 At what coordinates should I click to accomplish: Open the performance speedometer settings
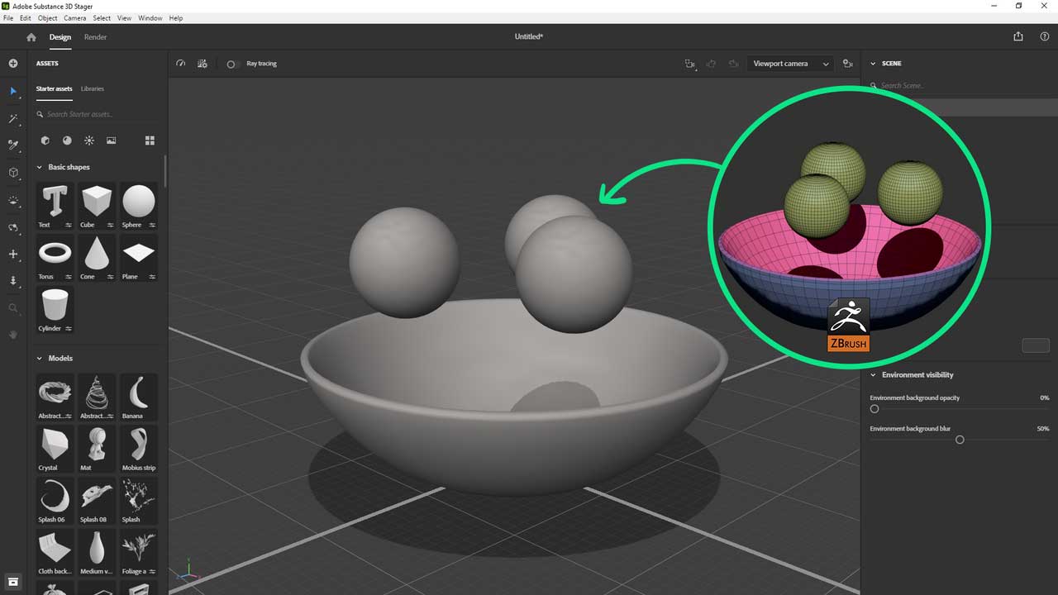coord(180,64)
